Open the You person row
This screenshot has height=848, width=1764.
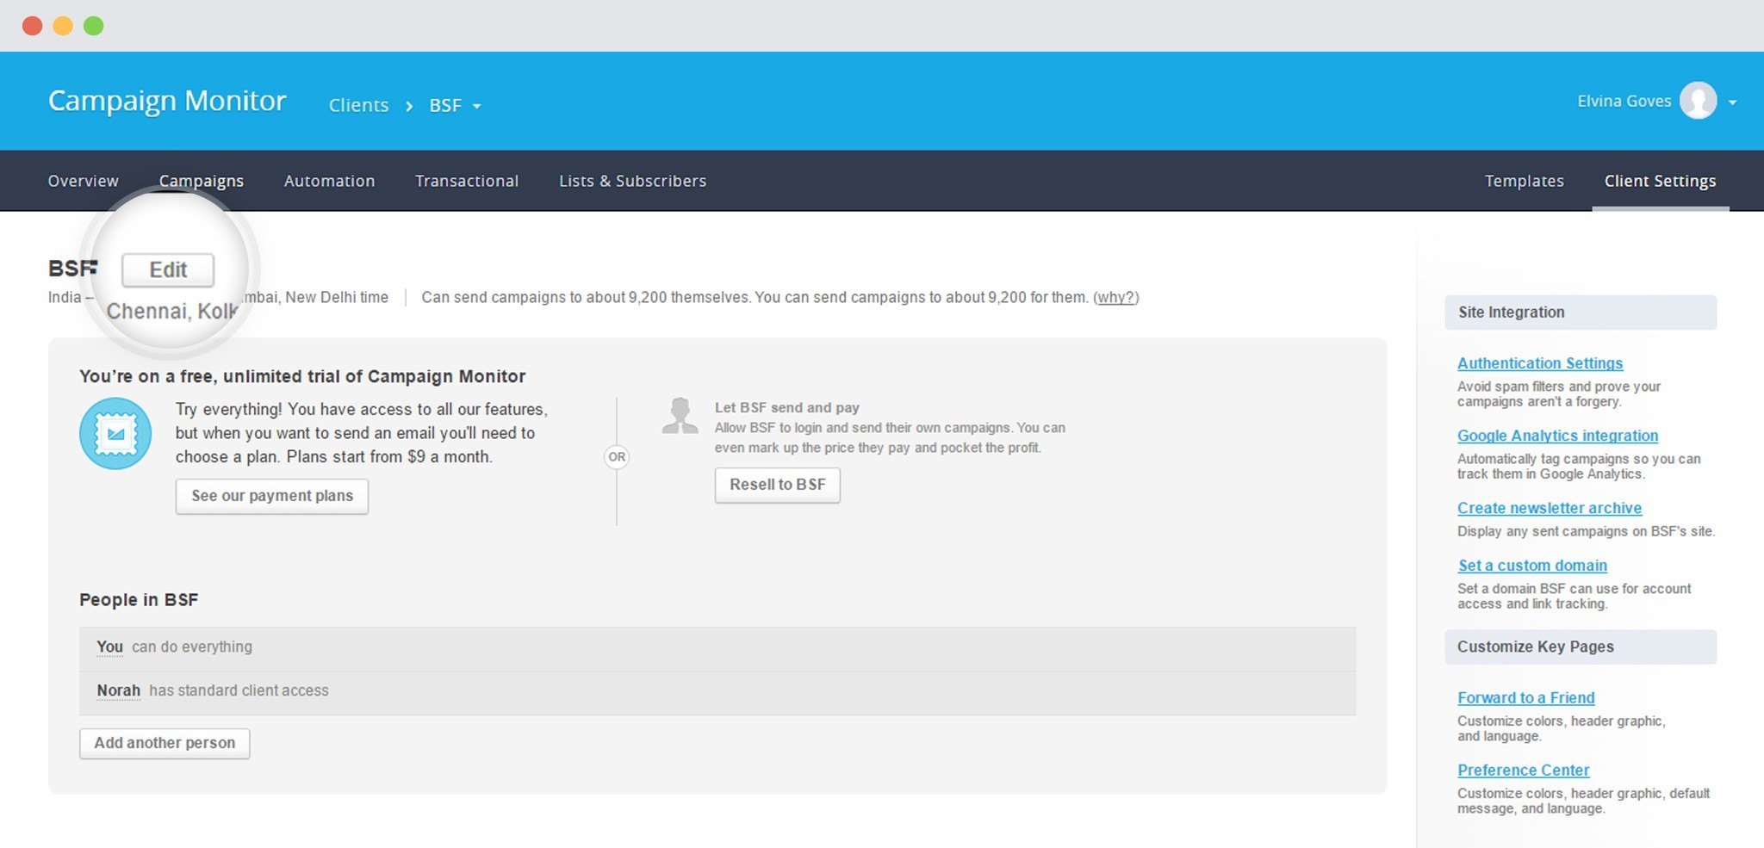pyautogui.click(x=717, y=647)
